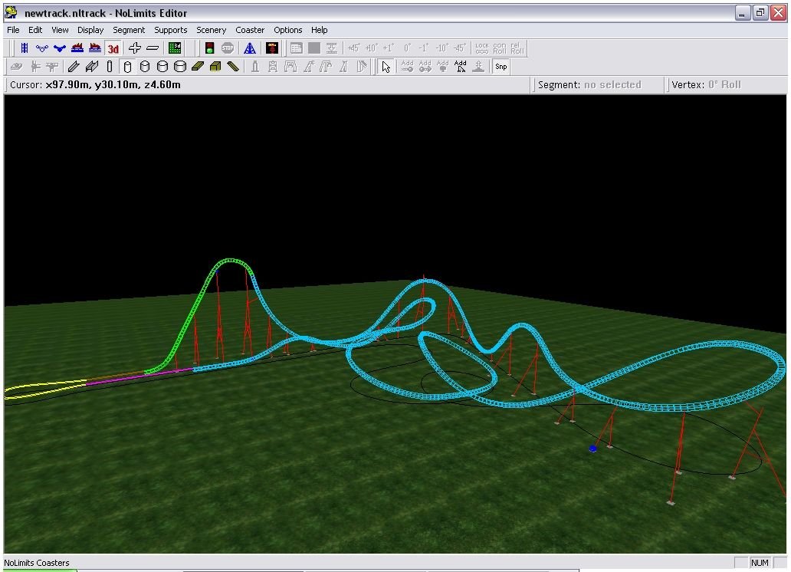Screen dimensions: 791x572
Task: Toggle the 3d view button
Action: 113,48
